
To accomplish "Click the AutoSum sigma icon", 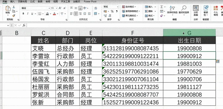I will pos(162,7).
